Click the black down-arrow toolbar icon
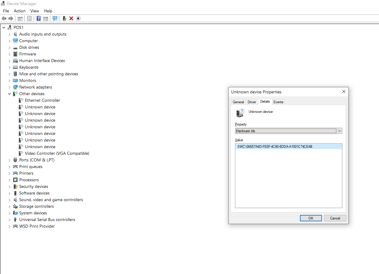The height and width of the screenshot is (274, 379). 78,18
